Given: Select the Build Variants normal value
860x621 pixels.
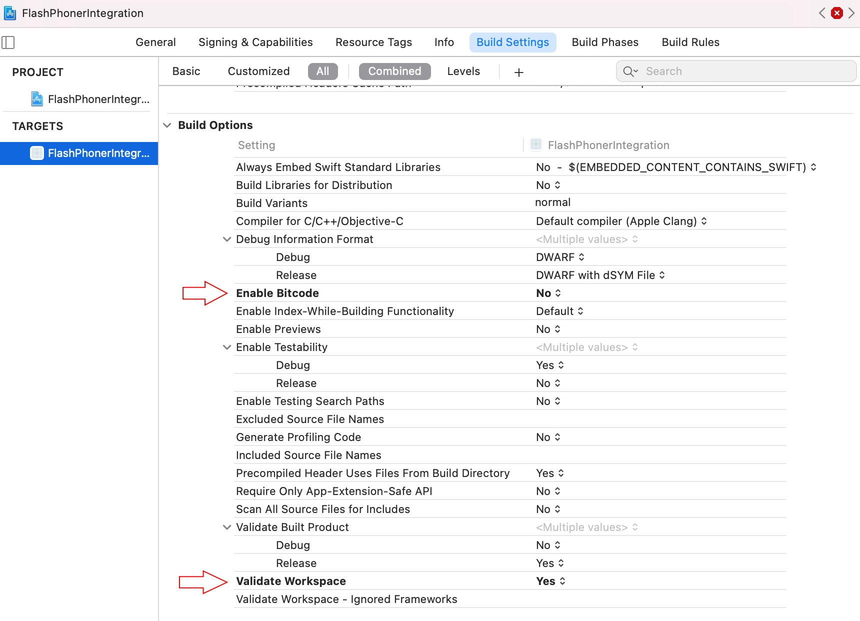Looking at the screenshot, I should coord(552,202).
